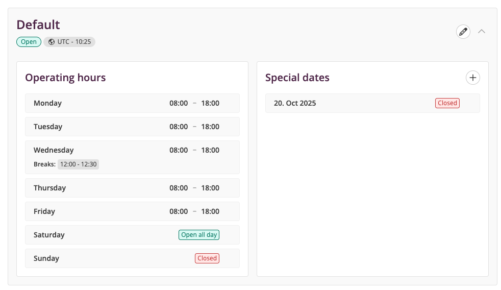
Task: Select the Friday operating hours row
Action: click(132, 211)
